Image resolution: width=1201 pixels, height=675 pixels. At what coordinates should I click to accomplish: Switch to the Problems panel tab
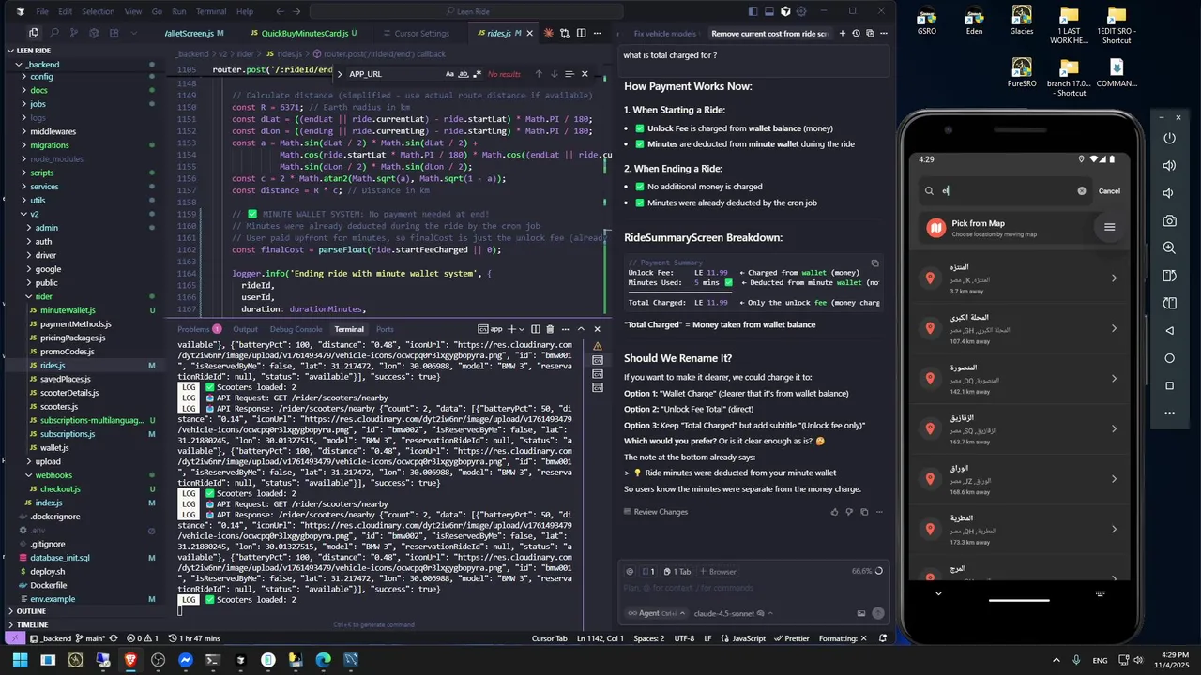[193, 329]
